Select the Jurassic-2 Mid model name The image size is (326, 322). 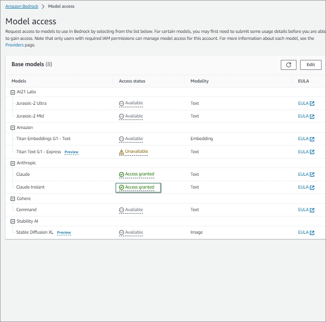(30, 116)
